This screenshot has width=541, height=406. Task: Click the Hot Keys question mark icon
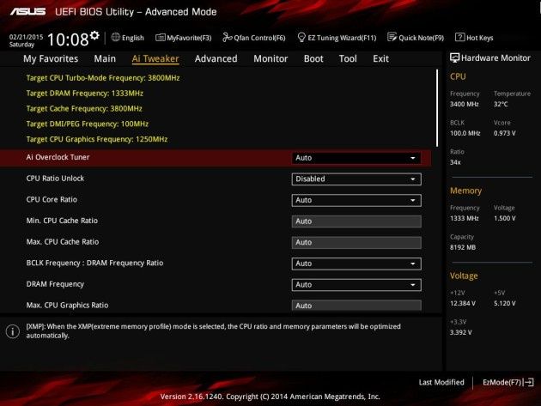[x=459, y=37]
